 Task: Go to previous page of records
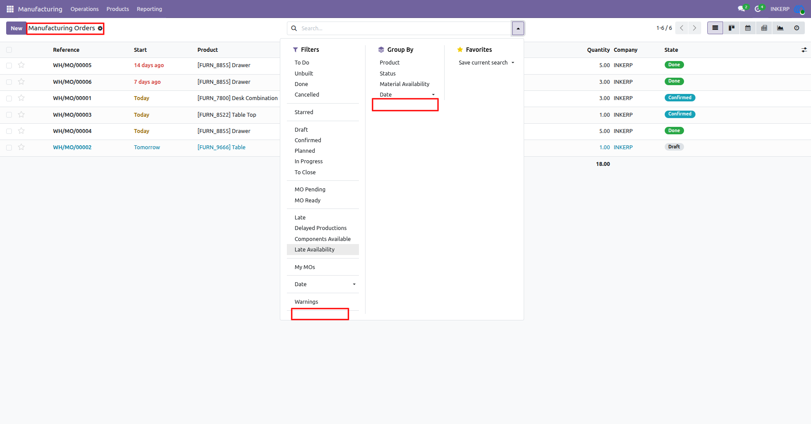[x=681, y=28]
